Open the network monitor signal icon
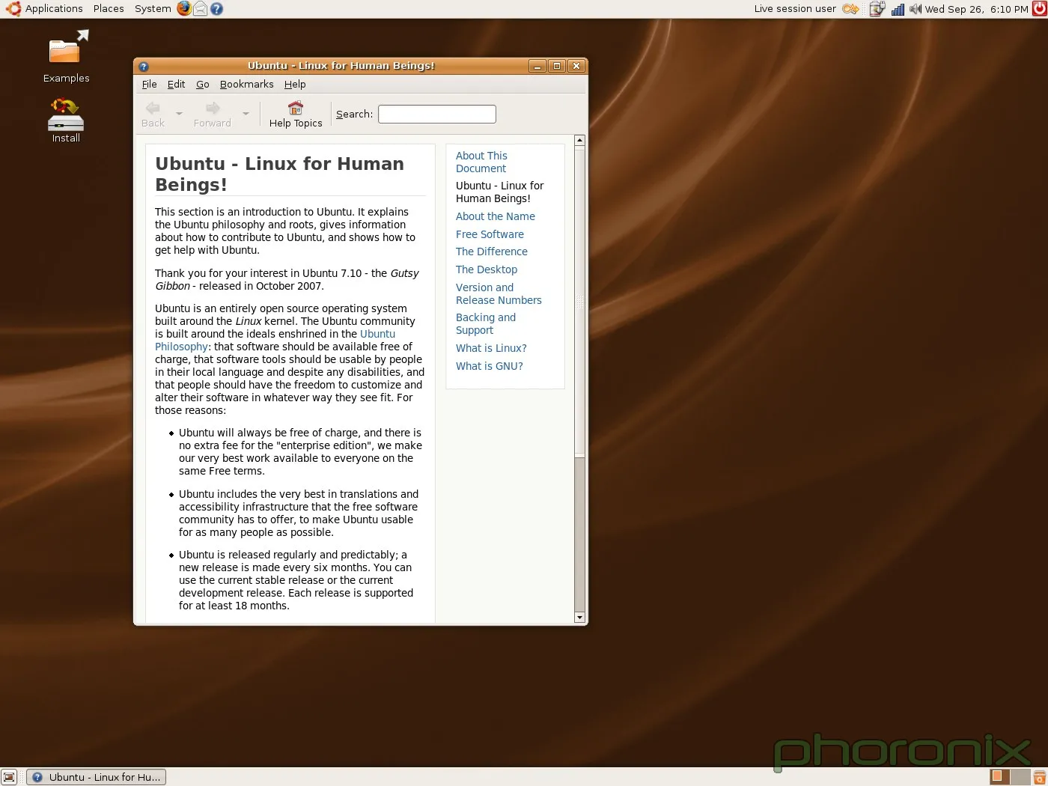 coord(898,9)
